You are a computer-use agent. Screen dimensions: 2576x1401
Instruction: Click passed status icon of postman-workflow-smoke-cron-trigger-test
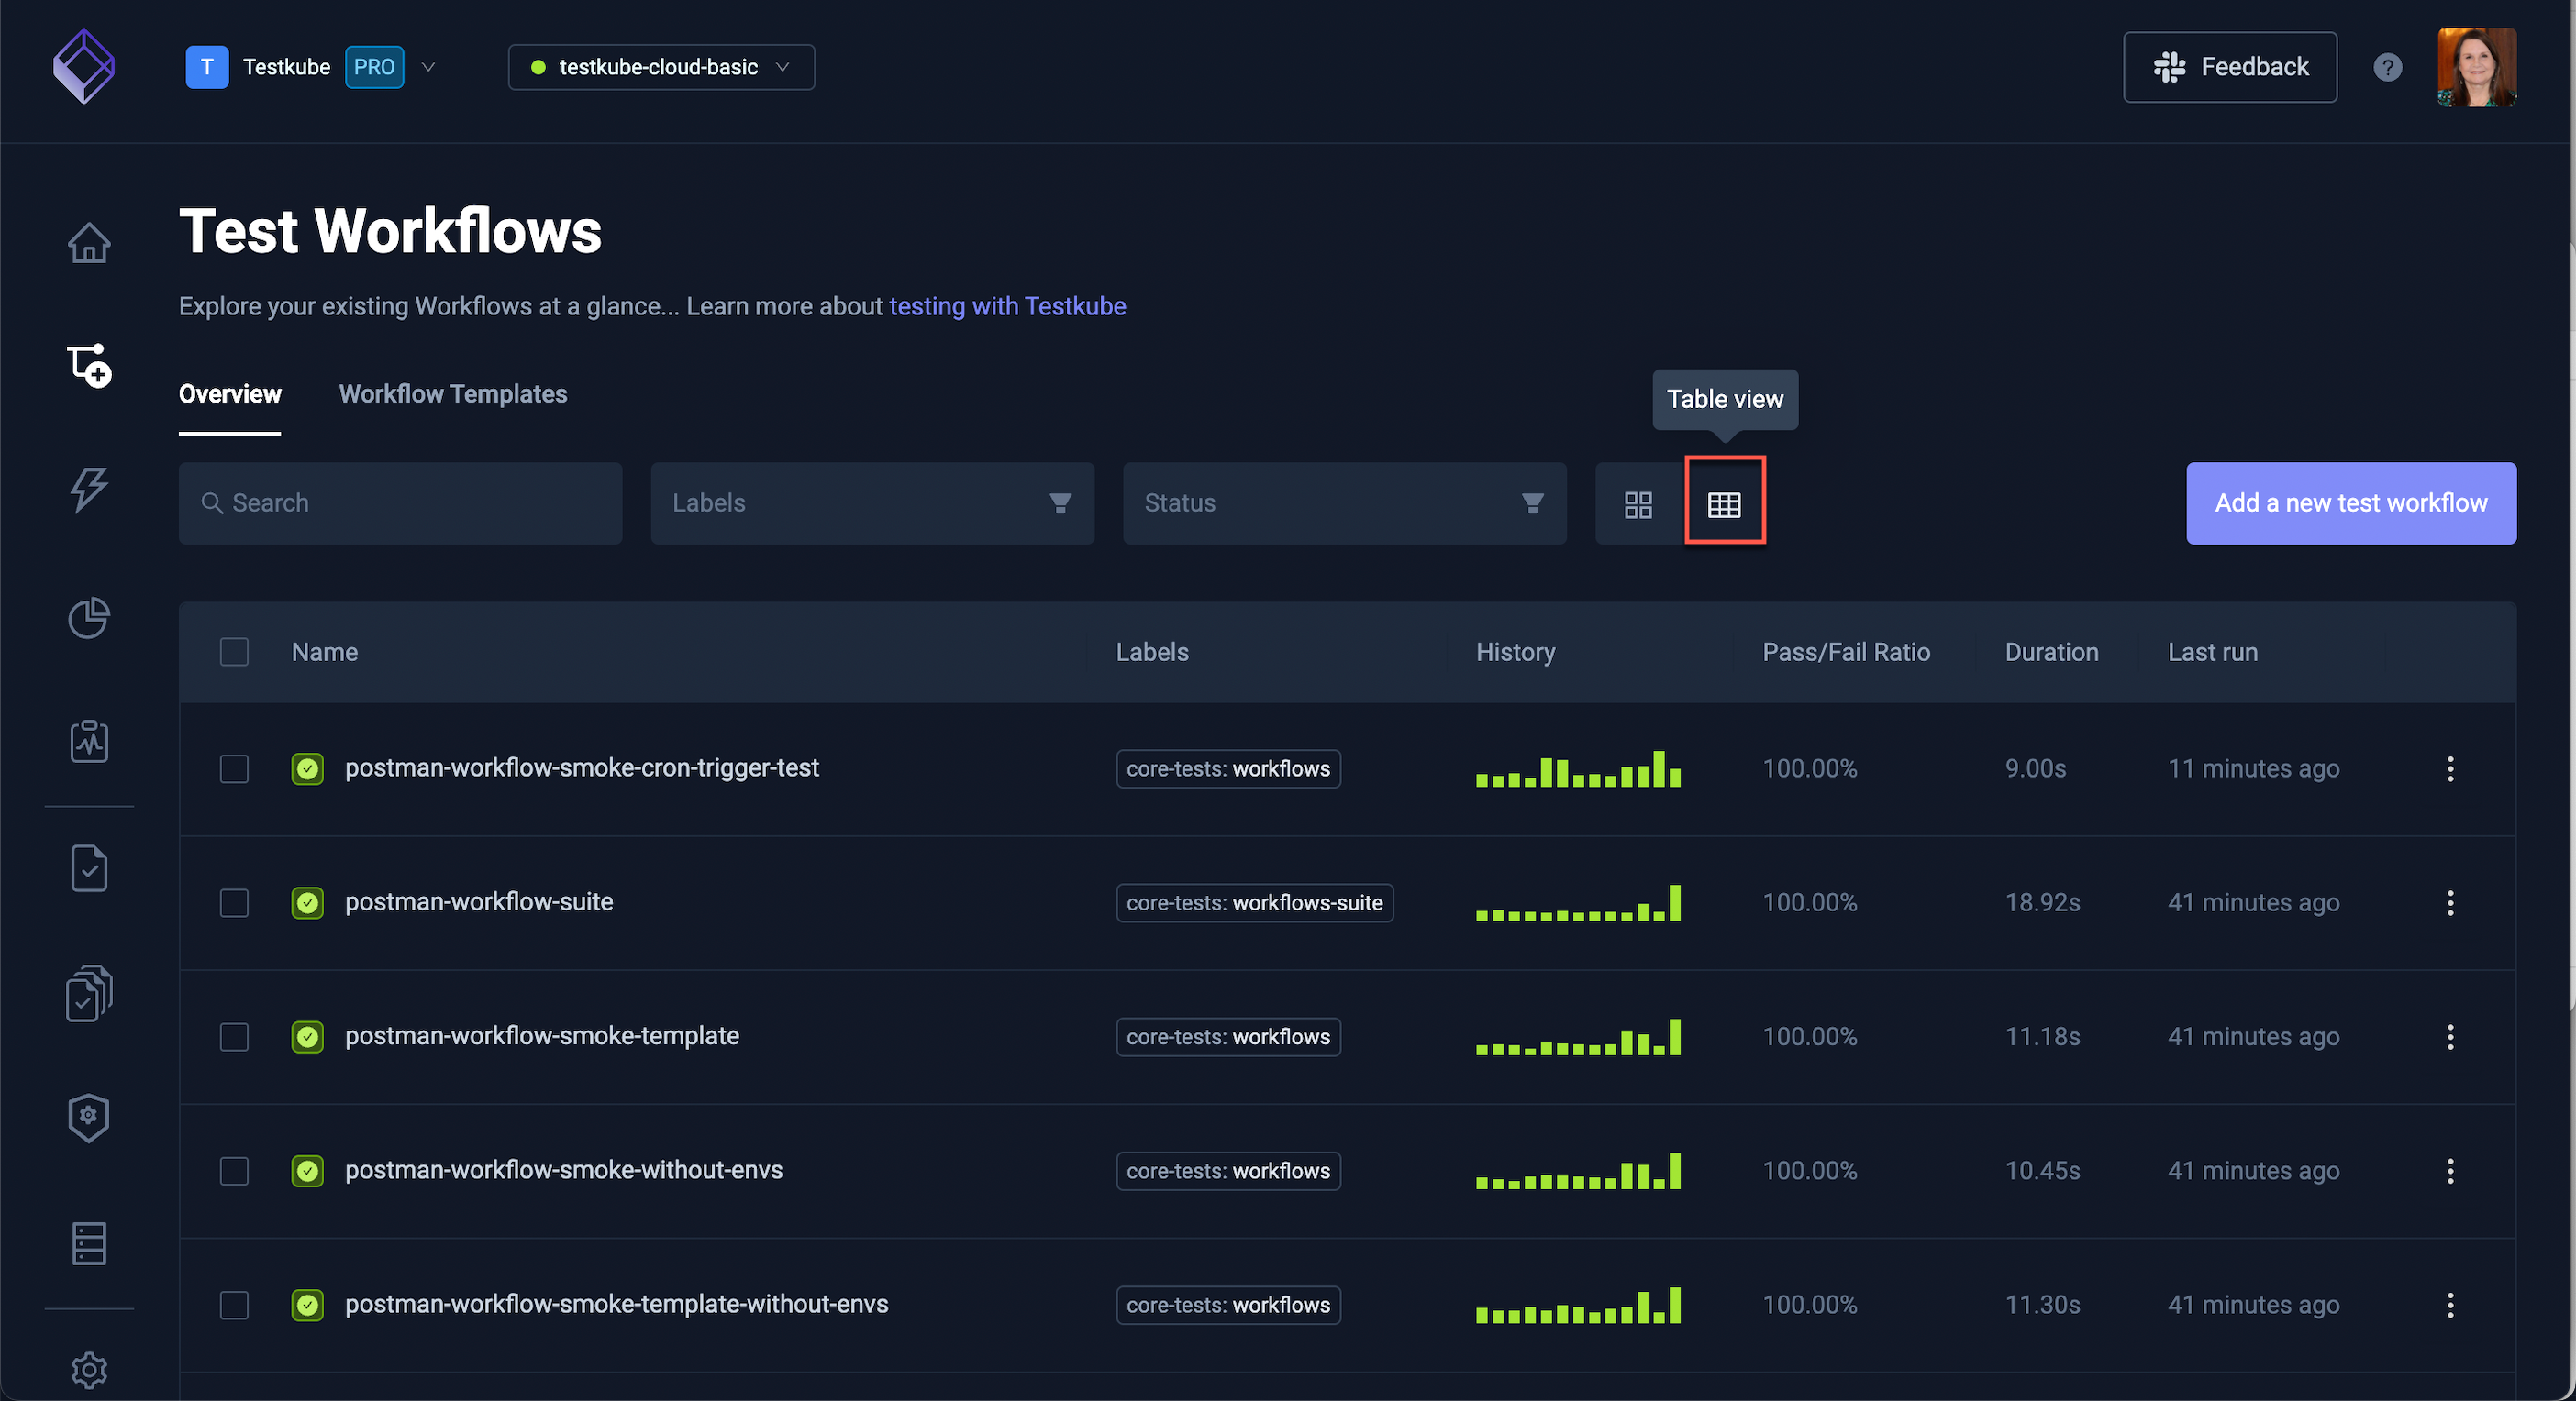[x=307, y=768]
